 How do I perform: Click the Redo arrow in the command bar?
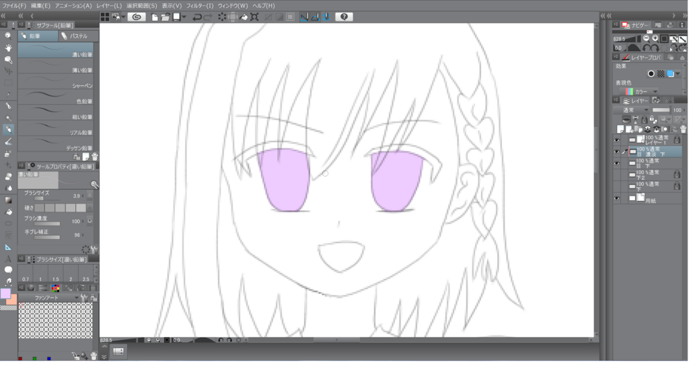point(208,17)
